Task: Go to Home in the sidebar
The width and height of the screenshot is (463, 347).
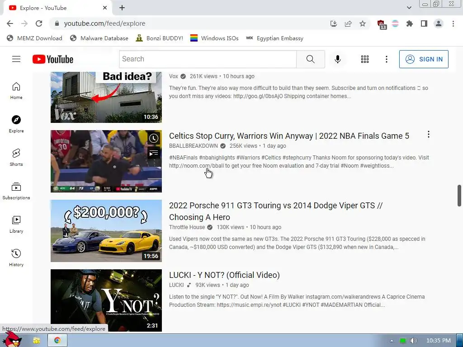Action: pos(16,90)
